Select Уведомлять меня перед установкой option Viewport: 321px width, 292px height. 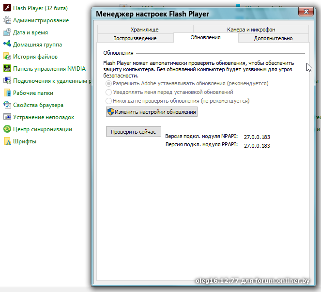click(x=169, y=92)
